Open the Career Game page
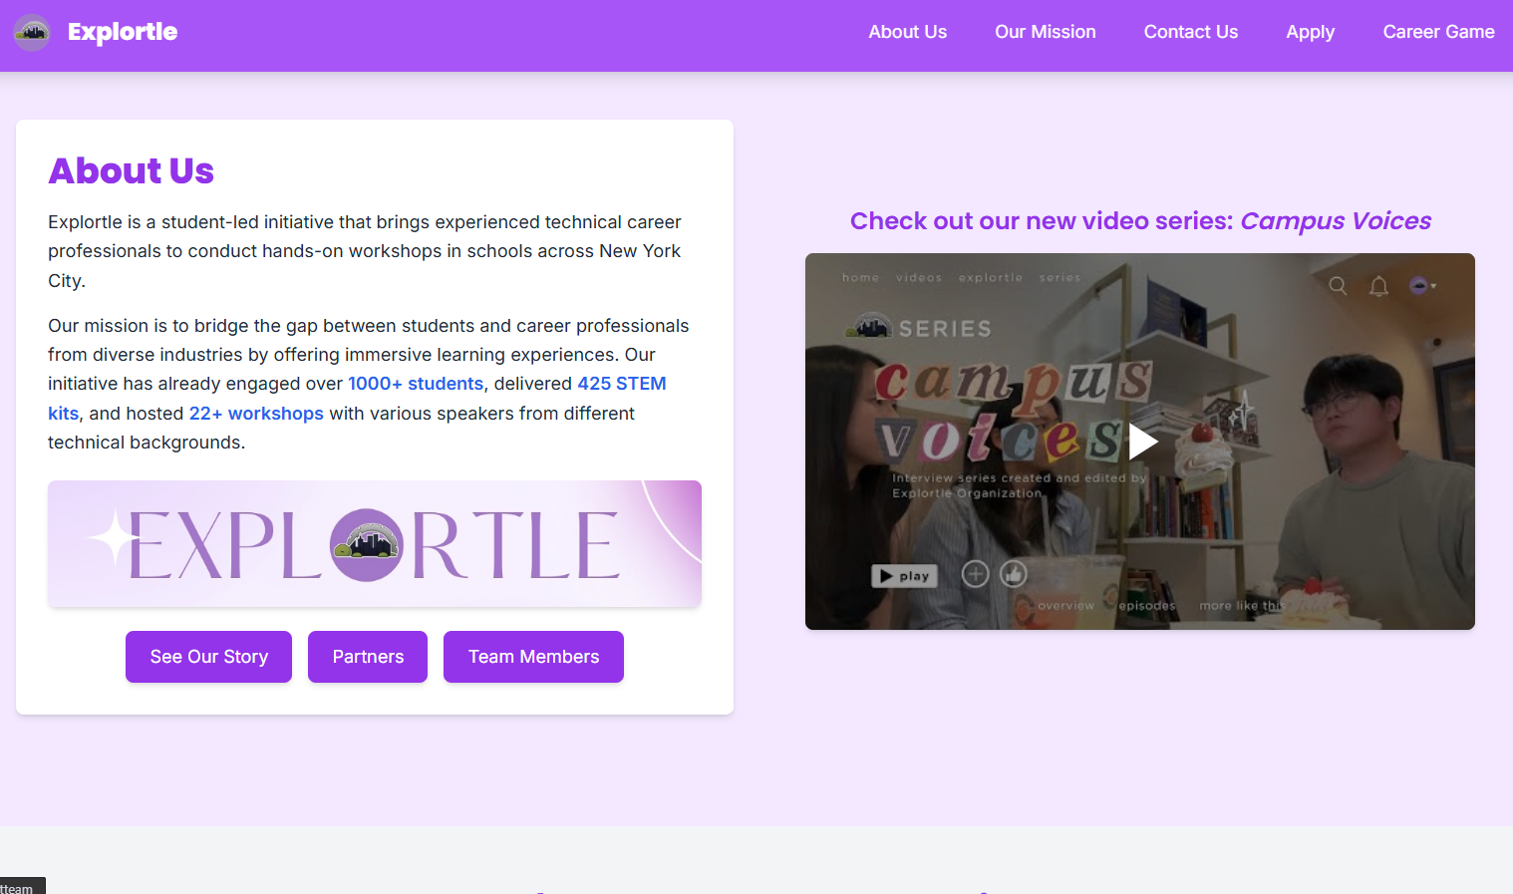The height and width of the screenshot is (894, 1513). pos(1438,32)
